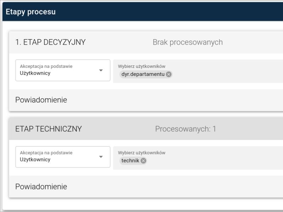Viewport: 283px width, 212px height.
Task: Select the technik chip label
Action: click(x=130, y=161)
